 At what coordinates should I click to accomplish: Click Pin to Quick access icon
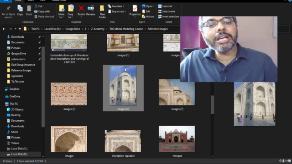tap(8, 12)
